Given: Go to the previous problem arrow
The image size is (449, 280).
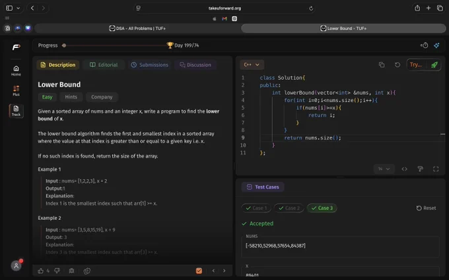Looking at the screenshot, I should click(213, 271).
